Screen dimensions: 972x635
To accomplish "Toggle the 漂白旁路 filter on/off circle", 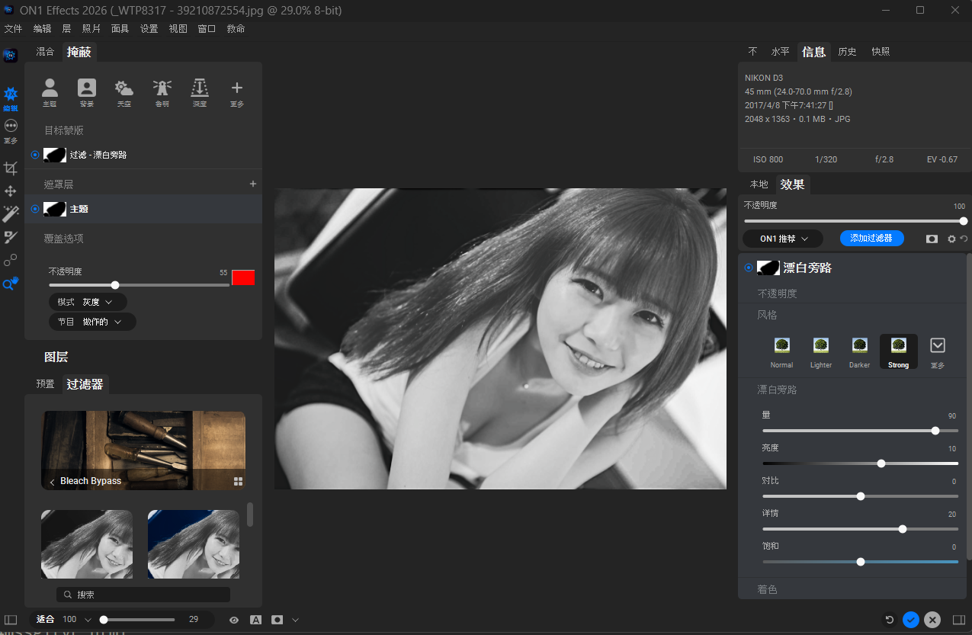I will 749,268.
